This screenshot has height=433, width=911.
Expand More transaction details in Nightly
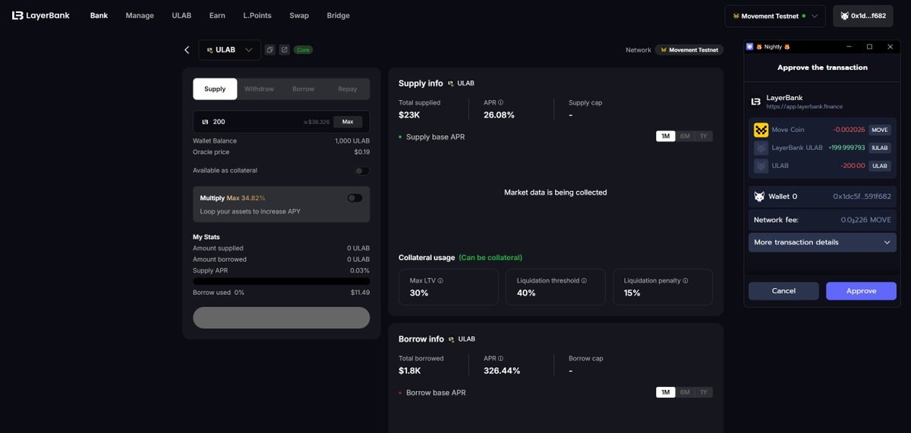pos(822,243)
